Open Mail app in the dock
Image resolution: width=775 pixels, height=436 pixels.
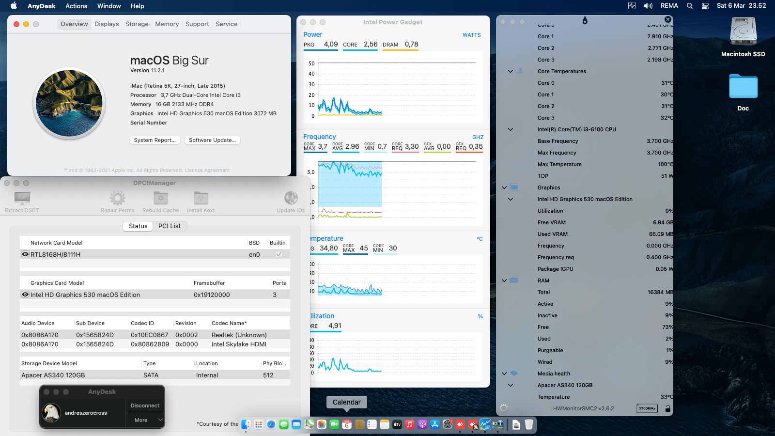coord(296,424)
